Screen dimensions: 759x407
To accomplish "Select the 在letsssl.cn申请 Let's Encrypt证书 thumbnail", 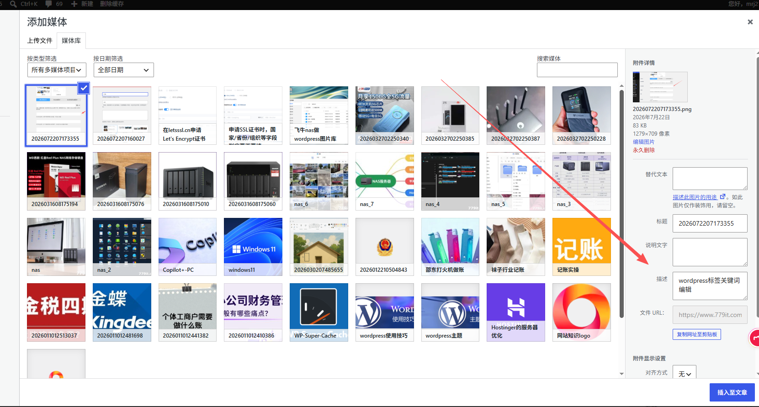I will pyautogui.click(x=187, y=116).
